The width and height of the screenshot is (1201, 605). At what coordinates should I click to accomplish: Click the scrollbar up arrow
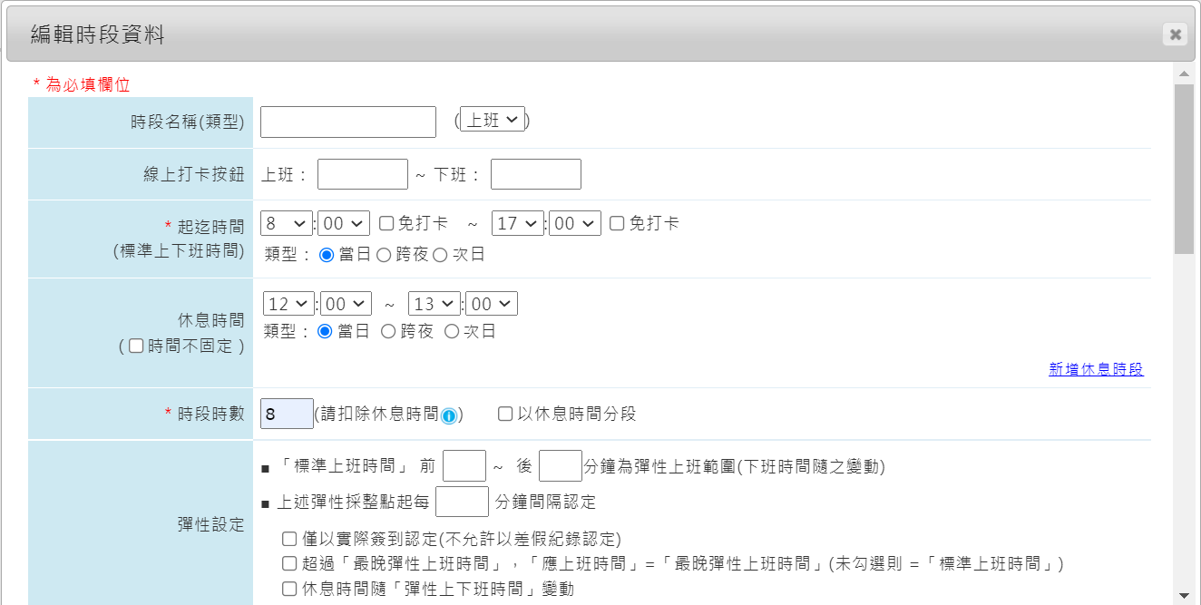1183,73
